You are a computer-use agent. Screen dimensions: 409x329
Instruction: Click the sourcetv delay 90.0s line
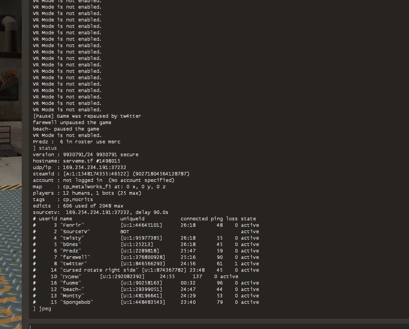pyautogui.click(x=101, y=212)
